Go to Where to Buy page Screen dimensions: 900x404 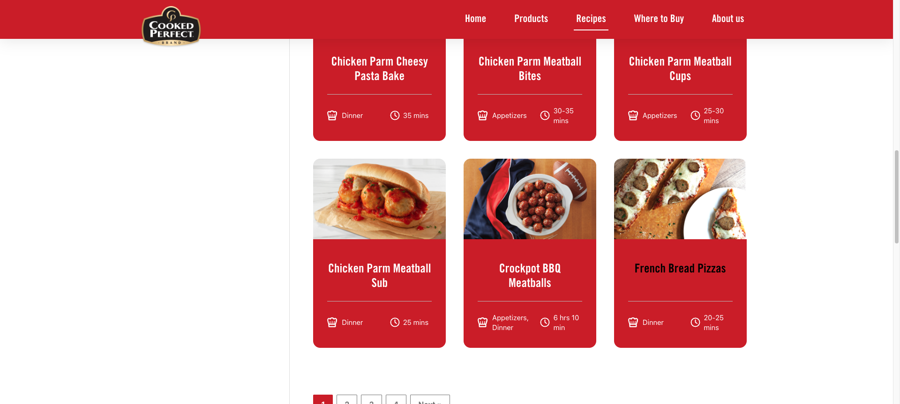[x=659, y=19]
